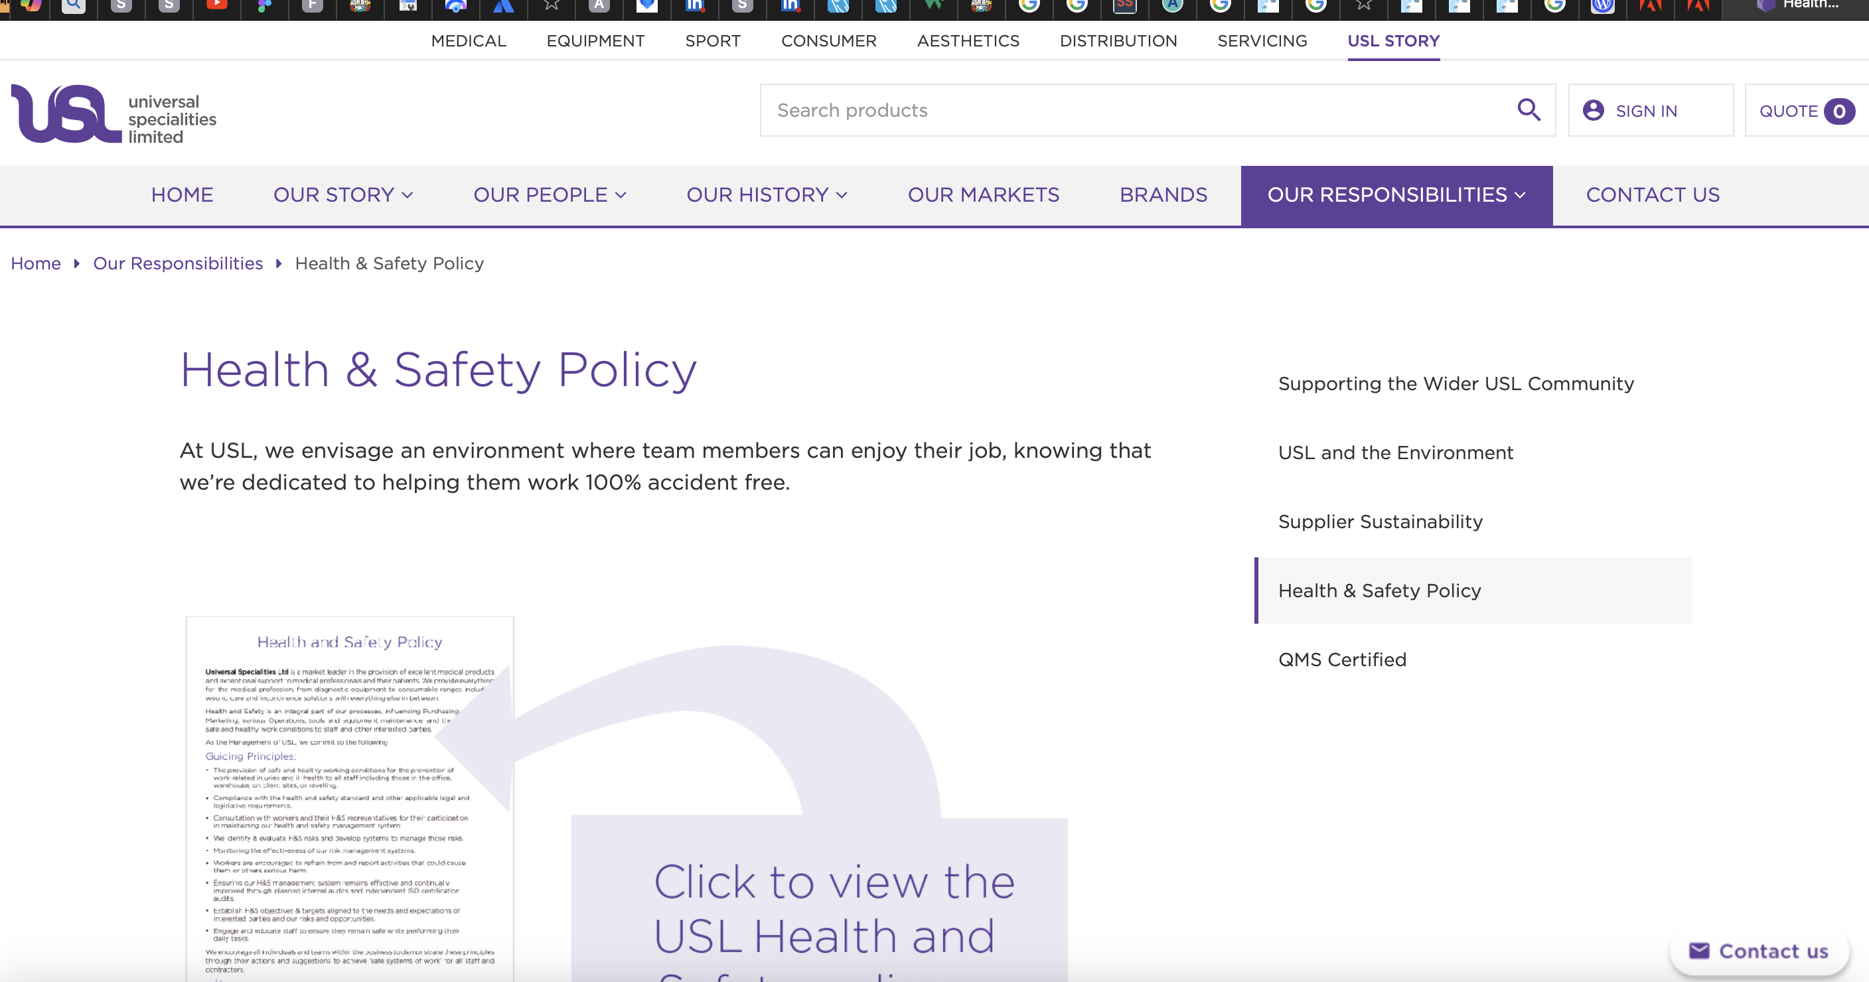
Task: Click the Home breadcrumb link
Action: tap(36, 263)
